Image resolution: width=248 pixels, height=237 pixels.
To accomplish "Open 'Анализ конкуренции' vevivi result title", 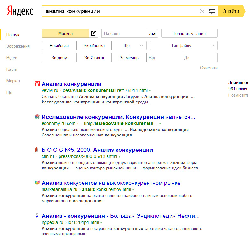I will (x=71, y=84).
